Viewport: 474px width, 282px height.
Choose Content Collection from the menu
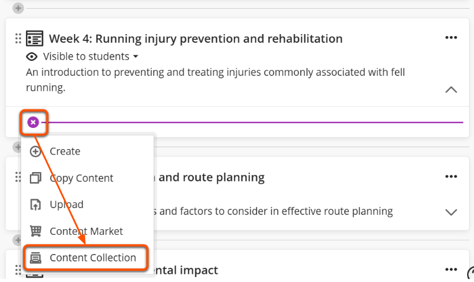pyautogui.click(x=92, y=257)
